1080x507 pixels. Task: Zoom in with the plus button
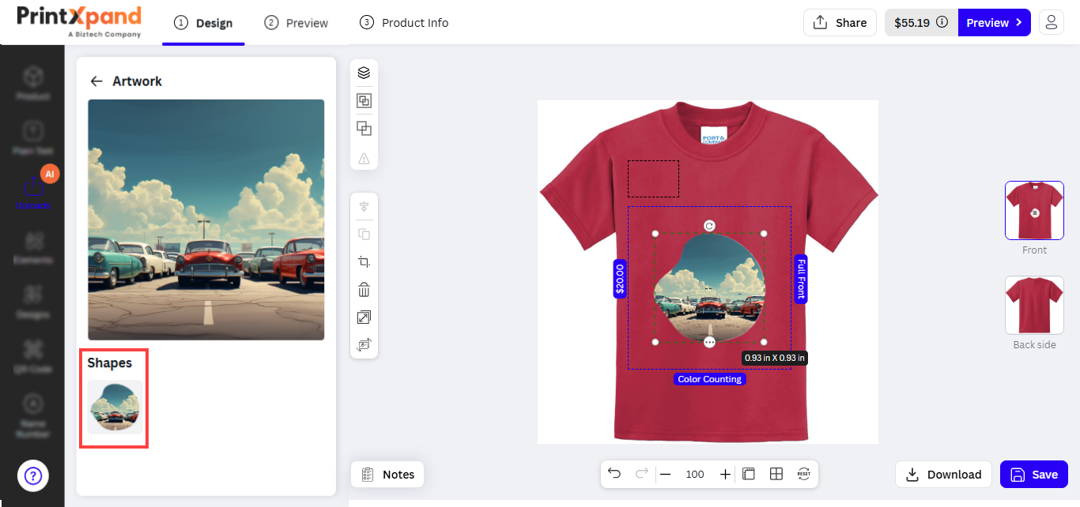click(x=725, y=474)
